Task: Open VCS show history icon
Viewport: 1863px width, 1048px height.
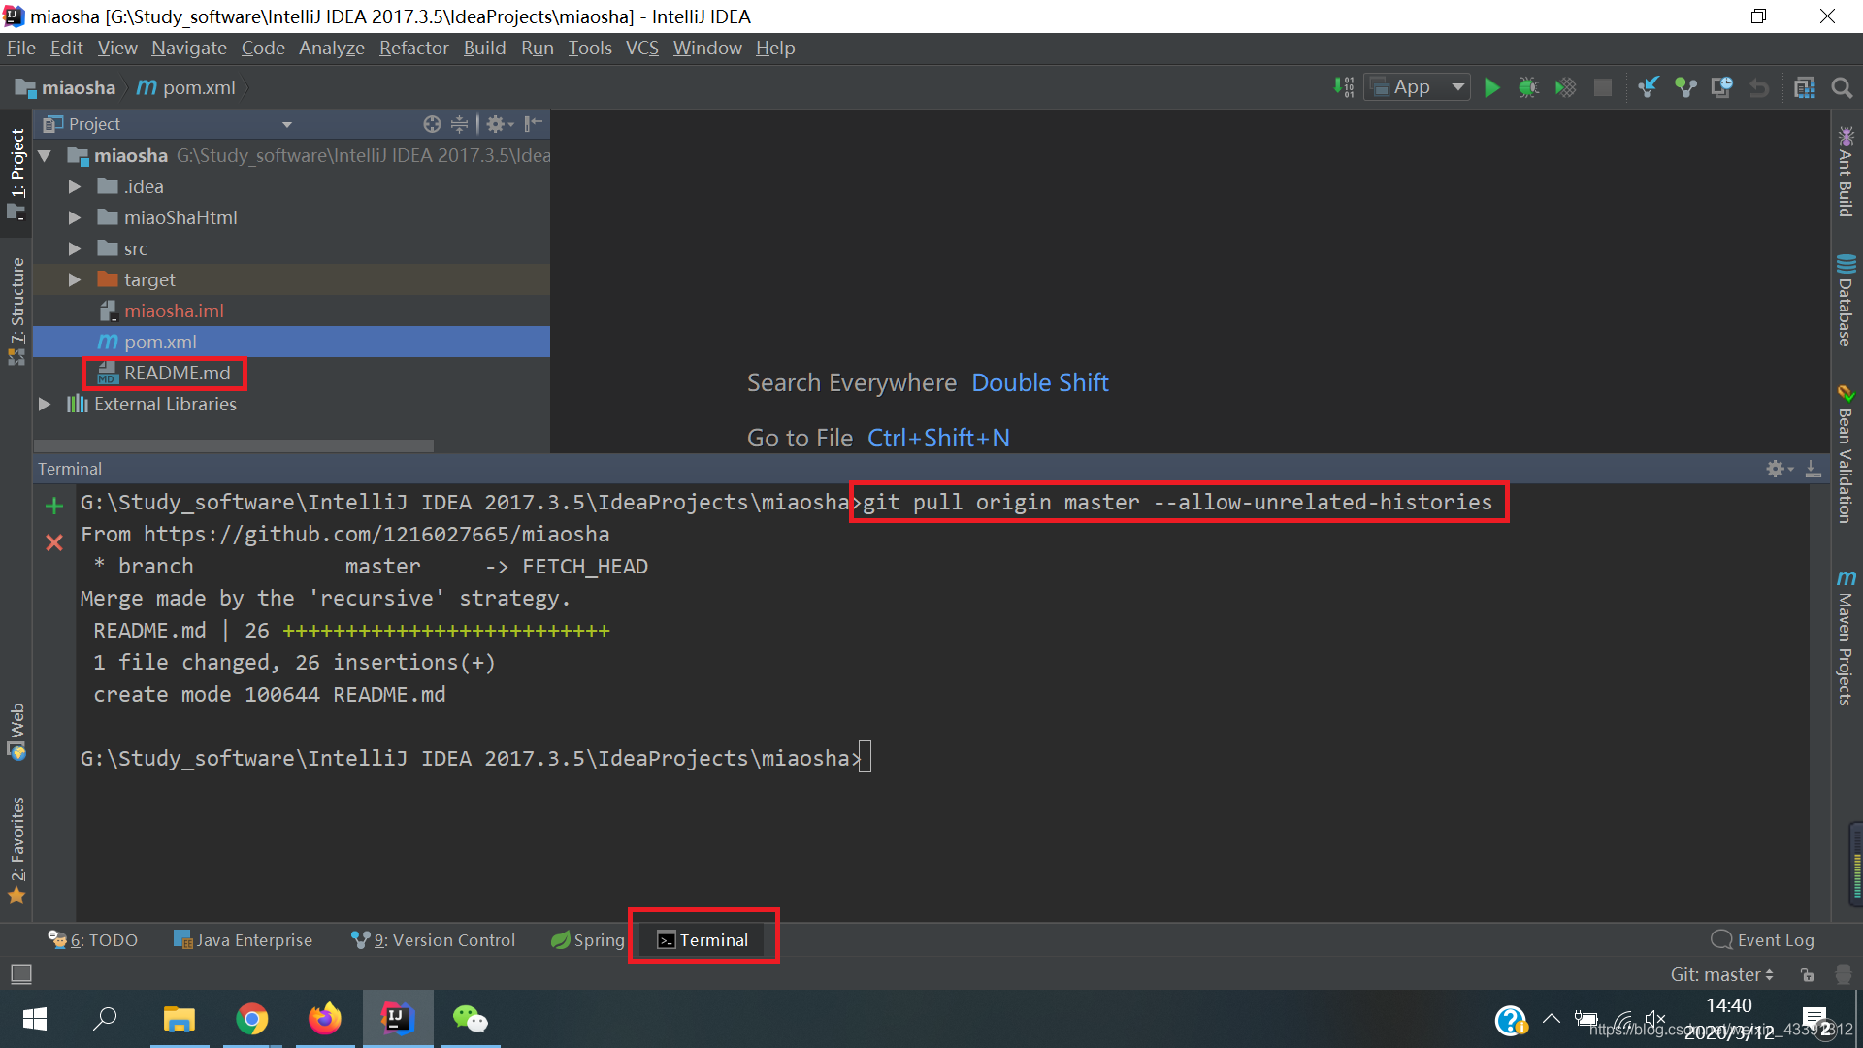Action: [1722, 87]
